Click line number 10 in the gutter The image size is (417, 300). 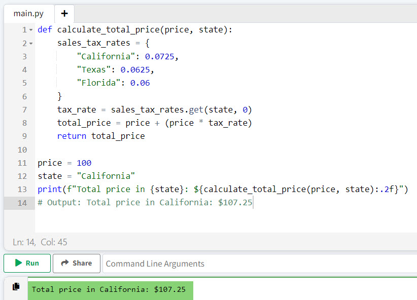[x=22, y=149]
